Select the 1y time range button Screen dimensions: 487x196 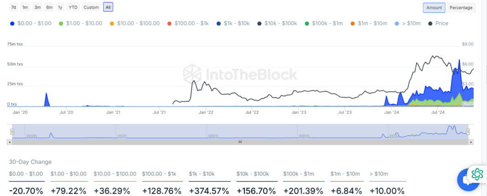[x=60, y=7]
